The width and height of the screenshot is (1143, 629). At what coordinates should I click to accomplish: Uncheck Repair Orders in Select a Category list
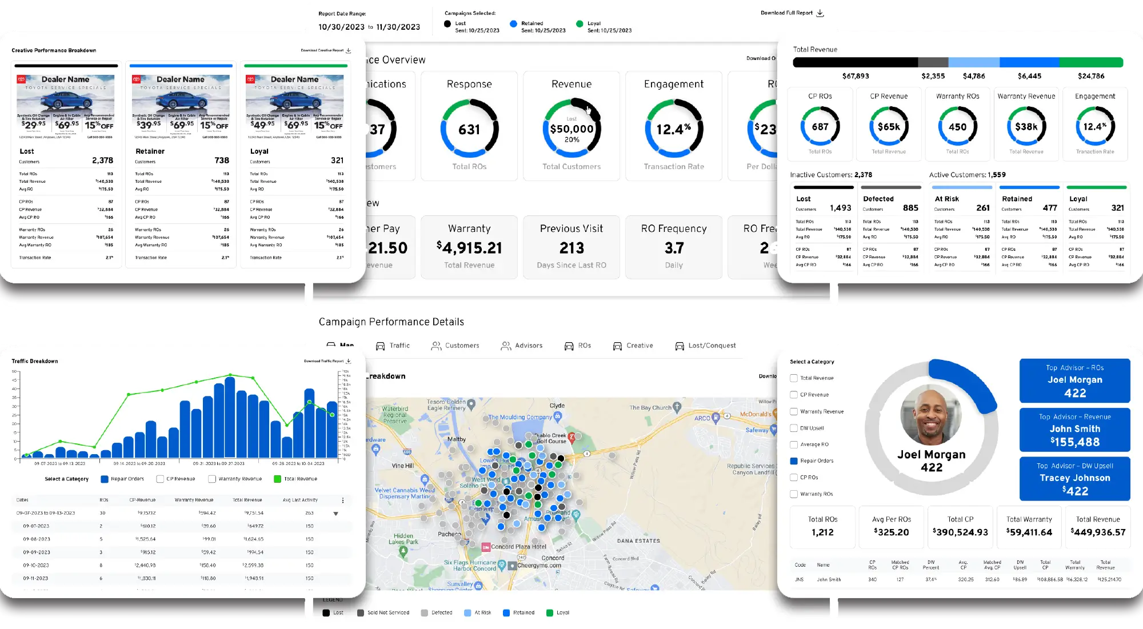coord(793,461)
